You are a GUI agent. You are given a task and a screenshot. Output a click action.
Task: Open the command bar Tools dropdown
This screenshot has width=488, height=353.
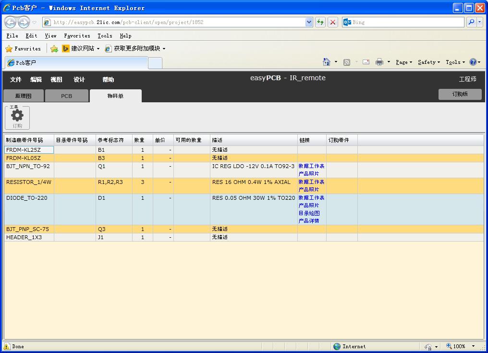tap(455, 62)
